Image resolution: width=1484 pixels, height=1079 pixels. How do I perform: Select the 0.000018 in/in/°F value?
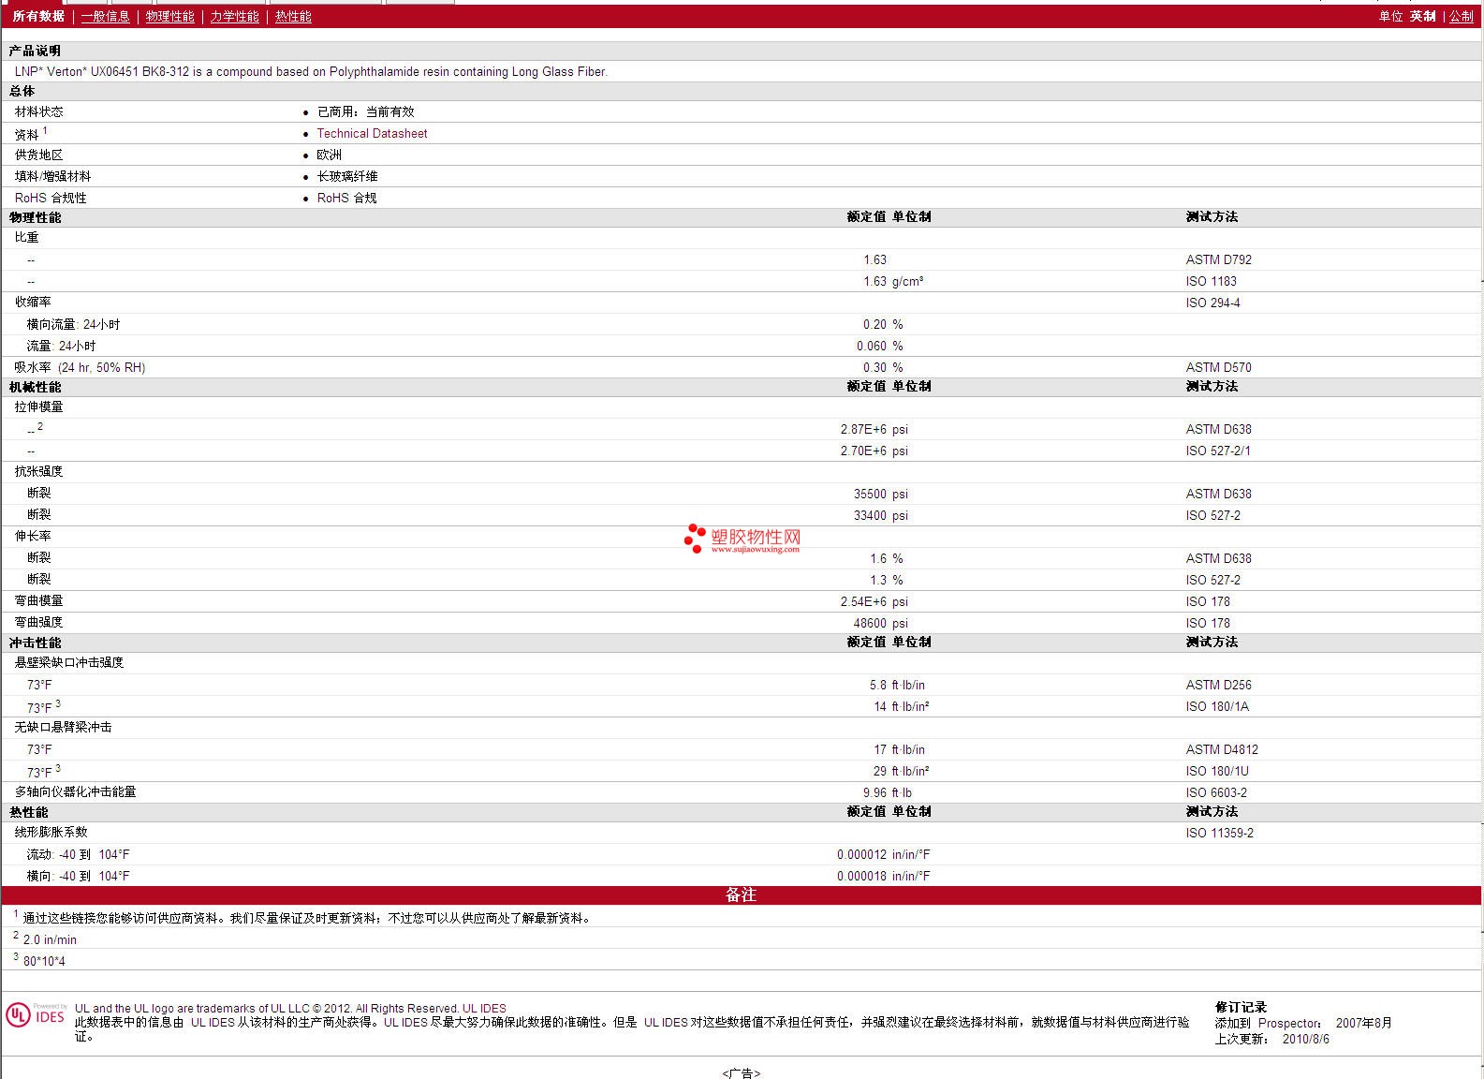point(883,876)
